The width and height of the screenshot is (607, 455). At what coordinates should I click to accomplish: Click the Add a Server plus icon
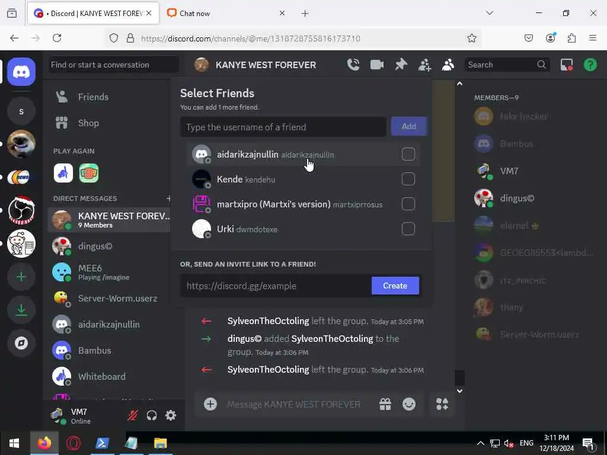(21, 277)
